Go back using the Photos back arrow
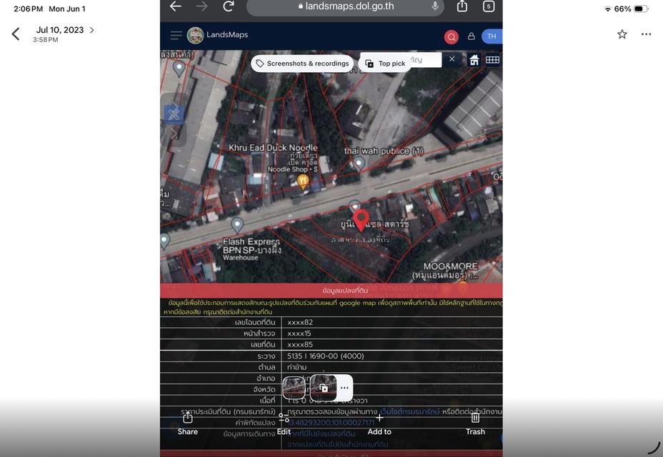 [x=16, y=34]
